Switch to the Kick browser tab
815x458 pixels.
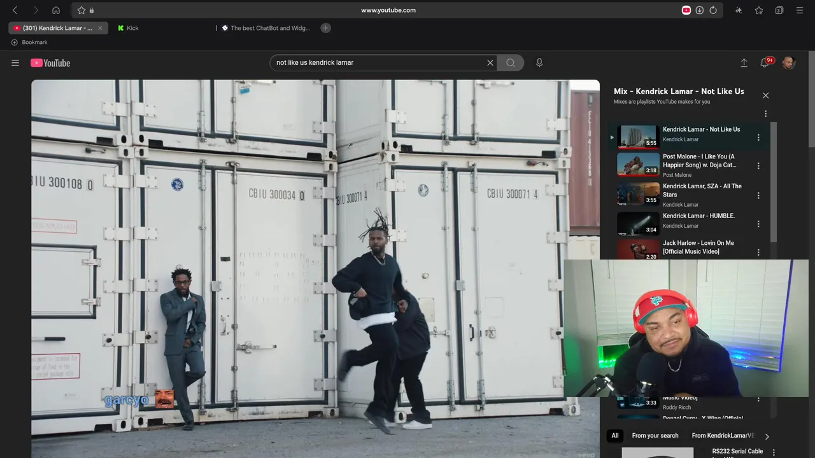tap(132, 28)
